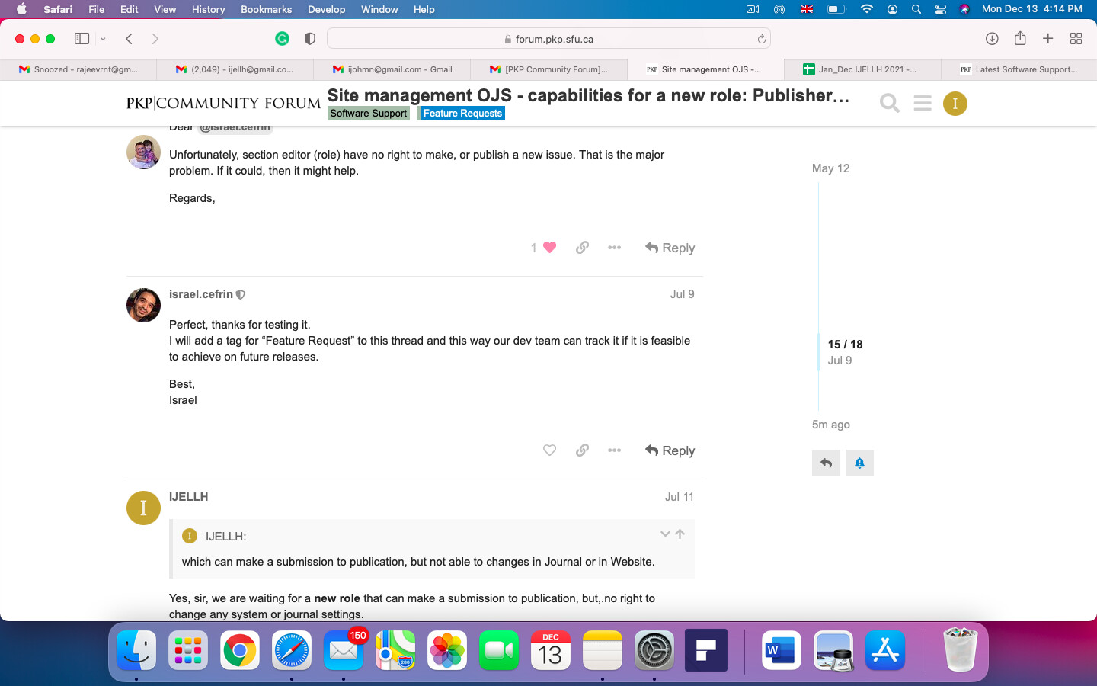Image resolution: width=1097 pixels, height=686 pixels.
Task: Copy link to the section editor post
Action: 582,248
